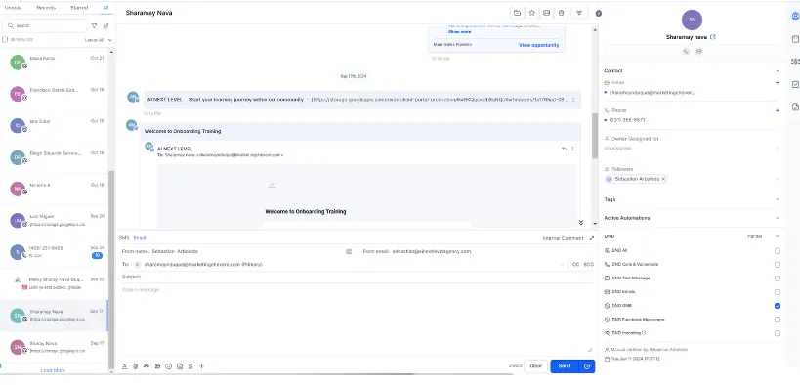Image resolution: width=800 pixels, height=385 pixels.
Task: Enable DND Calls & Voicemails checkbox
Action: (777, 265)
